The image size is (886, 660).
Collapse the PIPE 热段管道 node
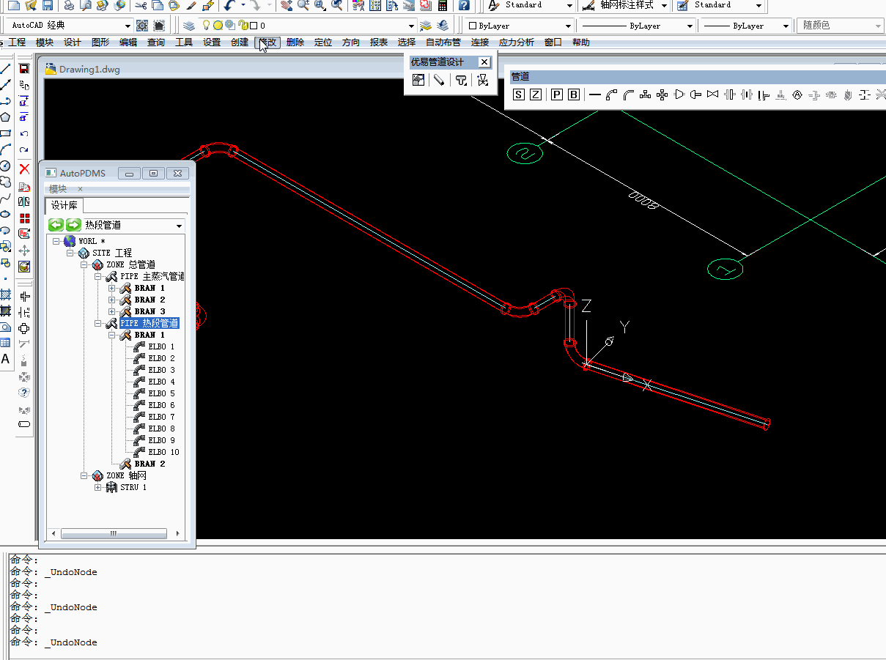click(98, 323)
